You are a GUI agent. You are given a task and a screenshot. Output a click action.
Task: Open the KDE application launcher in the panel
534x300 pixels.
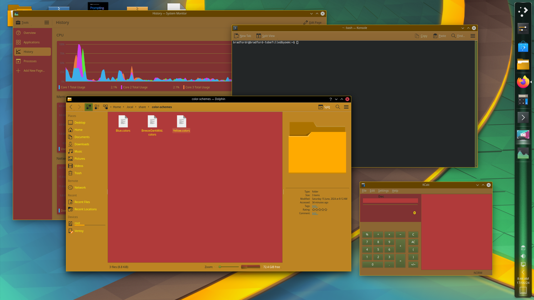pyautogui.click(x=523, y=11)
